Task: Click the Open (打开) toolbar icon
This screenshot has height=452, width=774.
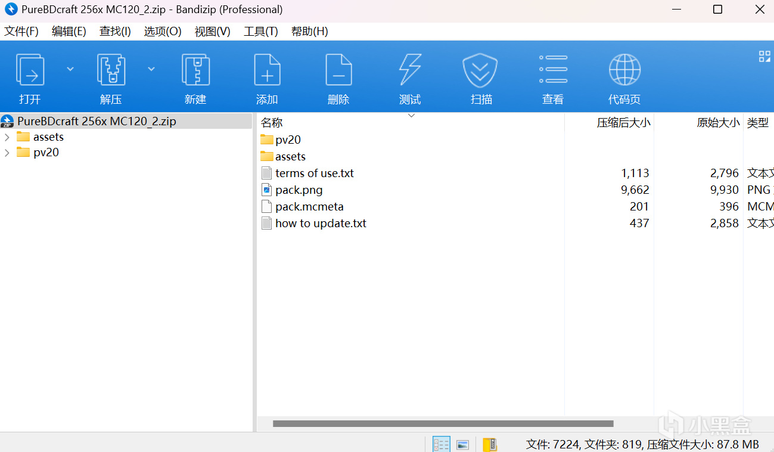Action: (x=30, y=70)
